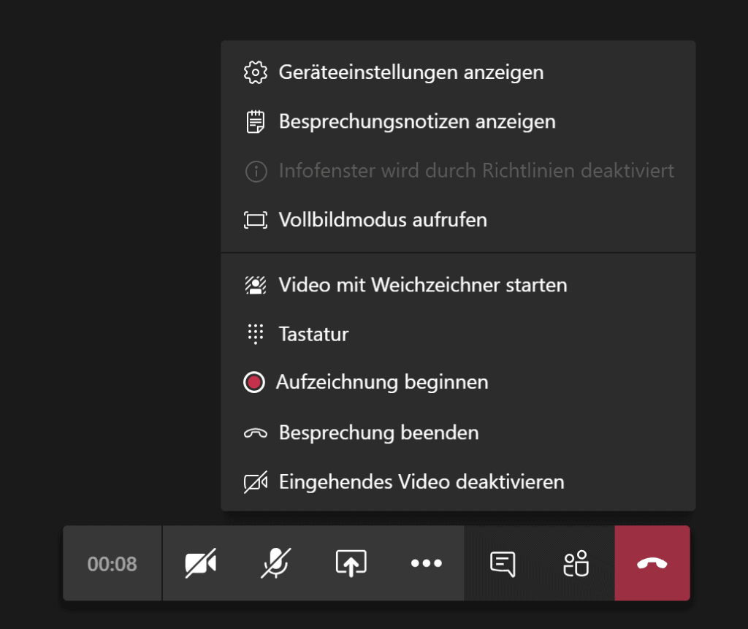Click the notepad meeting notes icon
The height and width of the screenshot is (629, 748).
(256, 122)
